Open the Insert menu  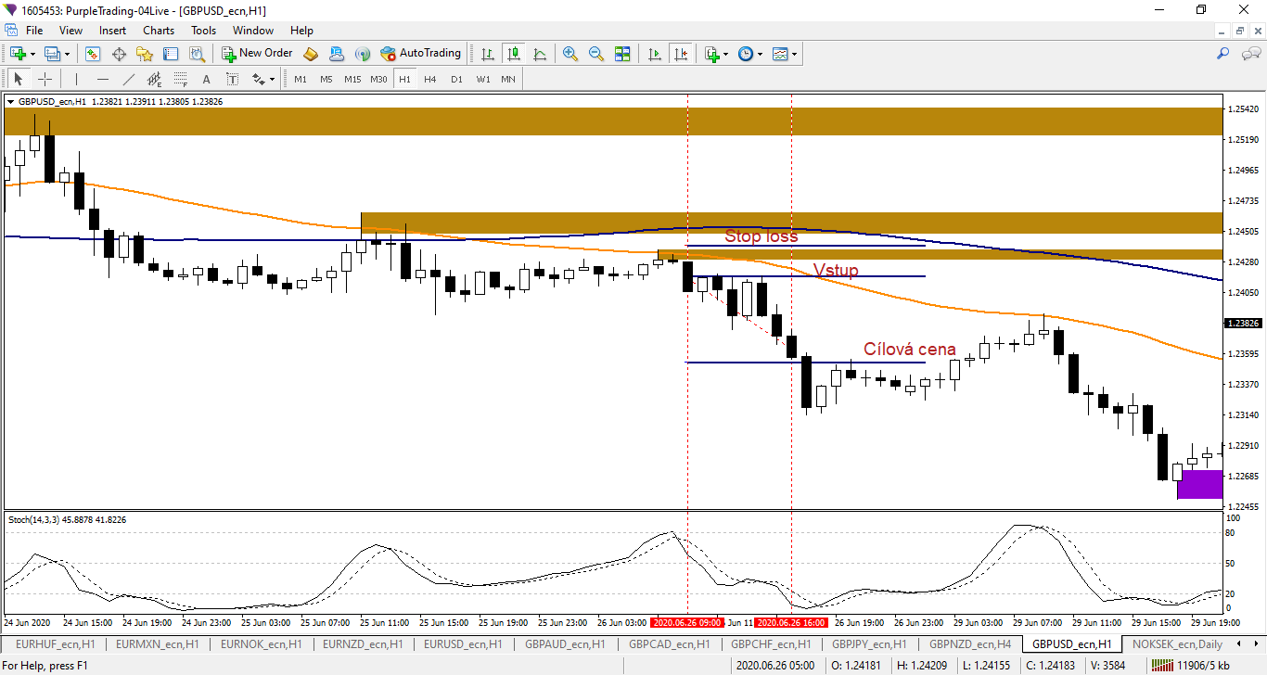pyautogui.click(x=113, y=31)
